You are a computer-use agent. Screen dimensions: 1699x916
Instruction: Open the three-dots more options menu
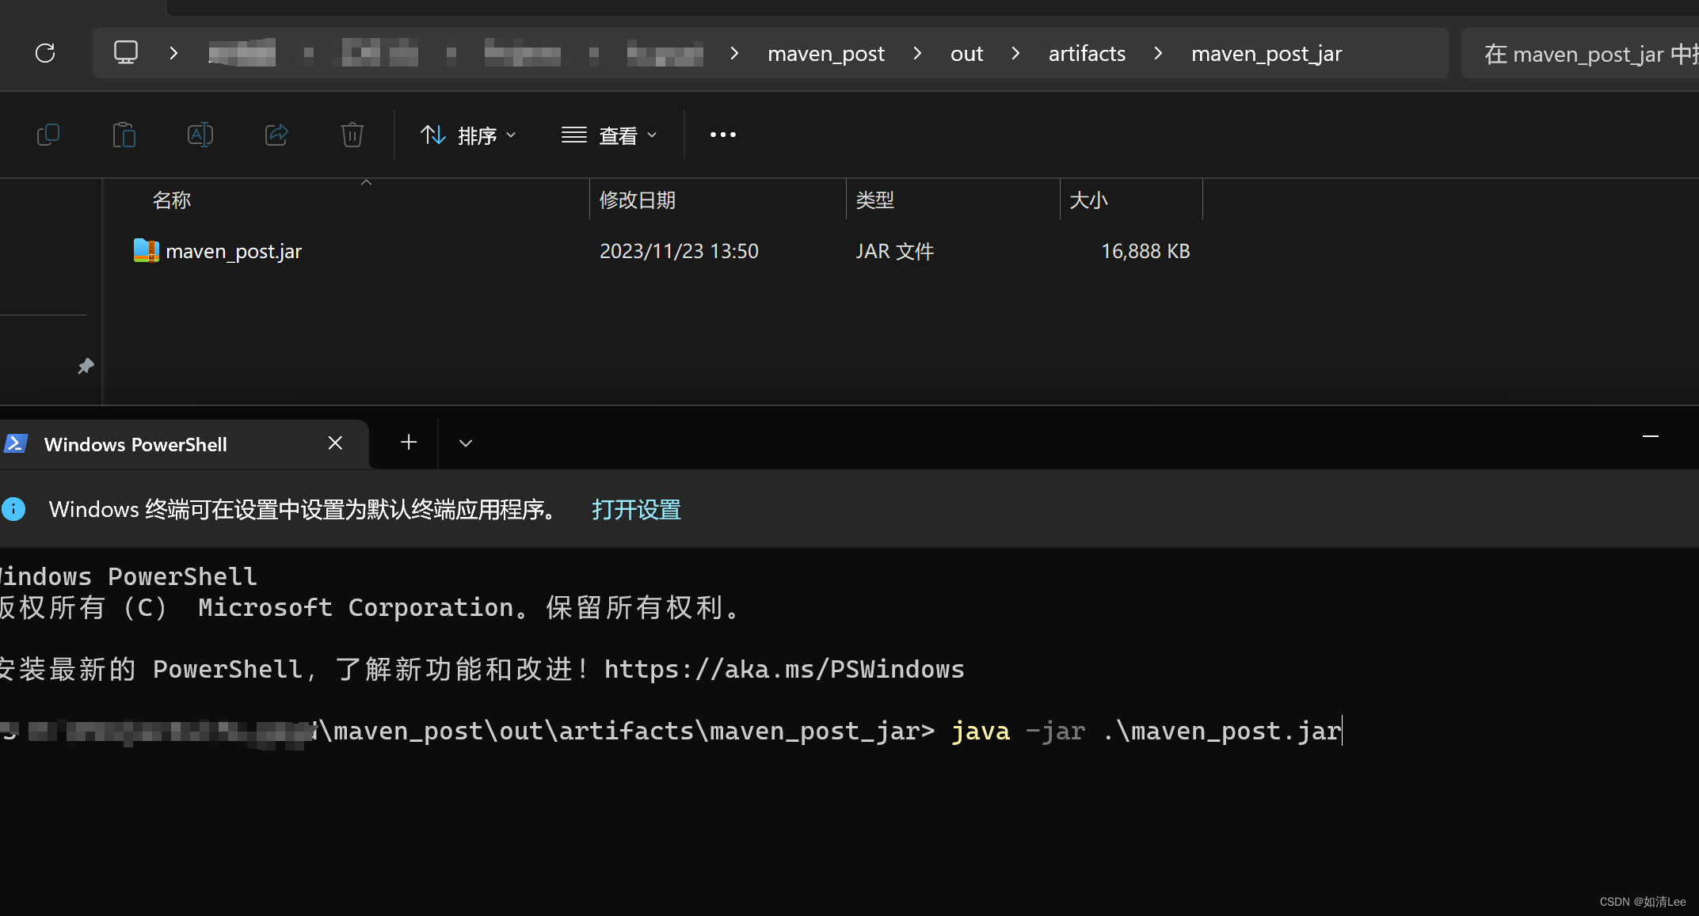click(722, 135)
